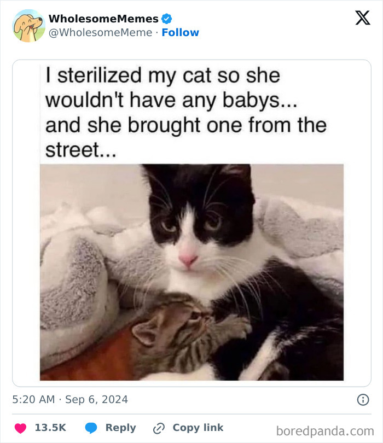Click the boredpanda.com watermark
The height and width of the screenshot is (443, 383).
pyautogui.click(x=325, y=430)
